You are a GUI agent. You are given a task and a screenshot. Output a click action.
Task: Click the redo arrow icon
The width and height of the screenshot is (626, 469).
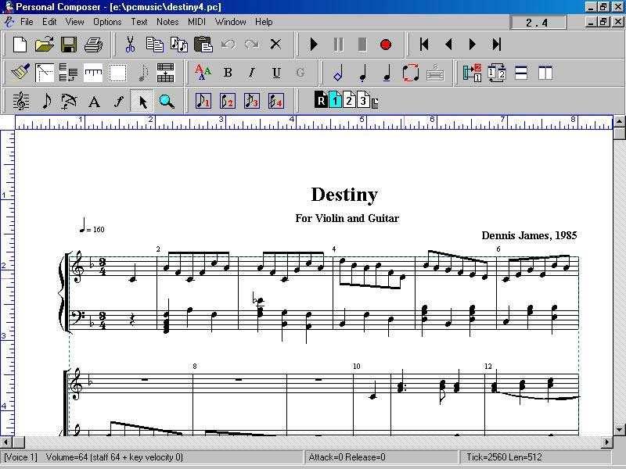[251, 45]
